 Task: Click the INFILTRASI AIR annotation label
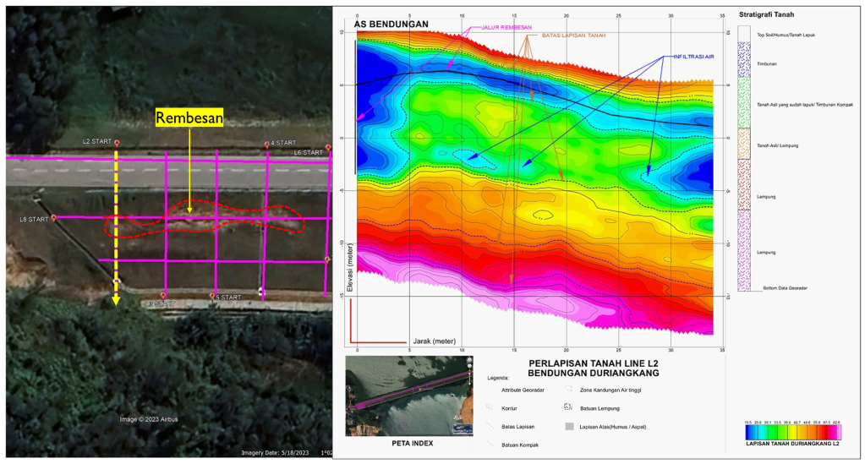click(693, 57)
